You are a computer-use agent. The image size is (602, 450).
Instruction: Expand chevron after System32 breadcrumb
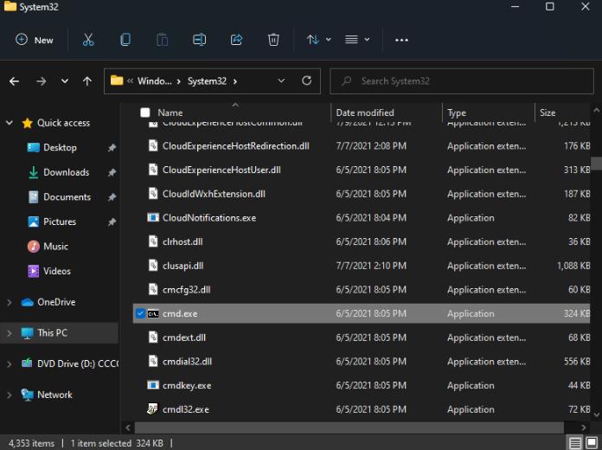tap(235, 81)
